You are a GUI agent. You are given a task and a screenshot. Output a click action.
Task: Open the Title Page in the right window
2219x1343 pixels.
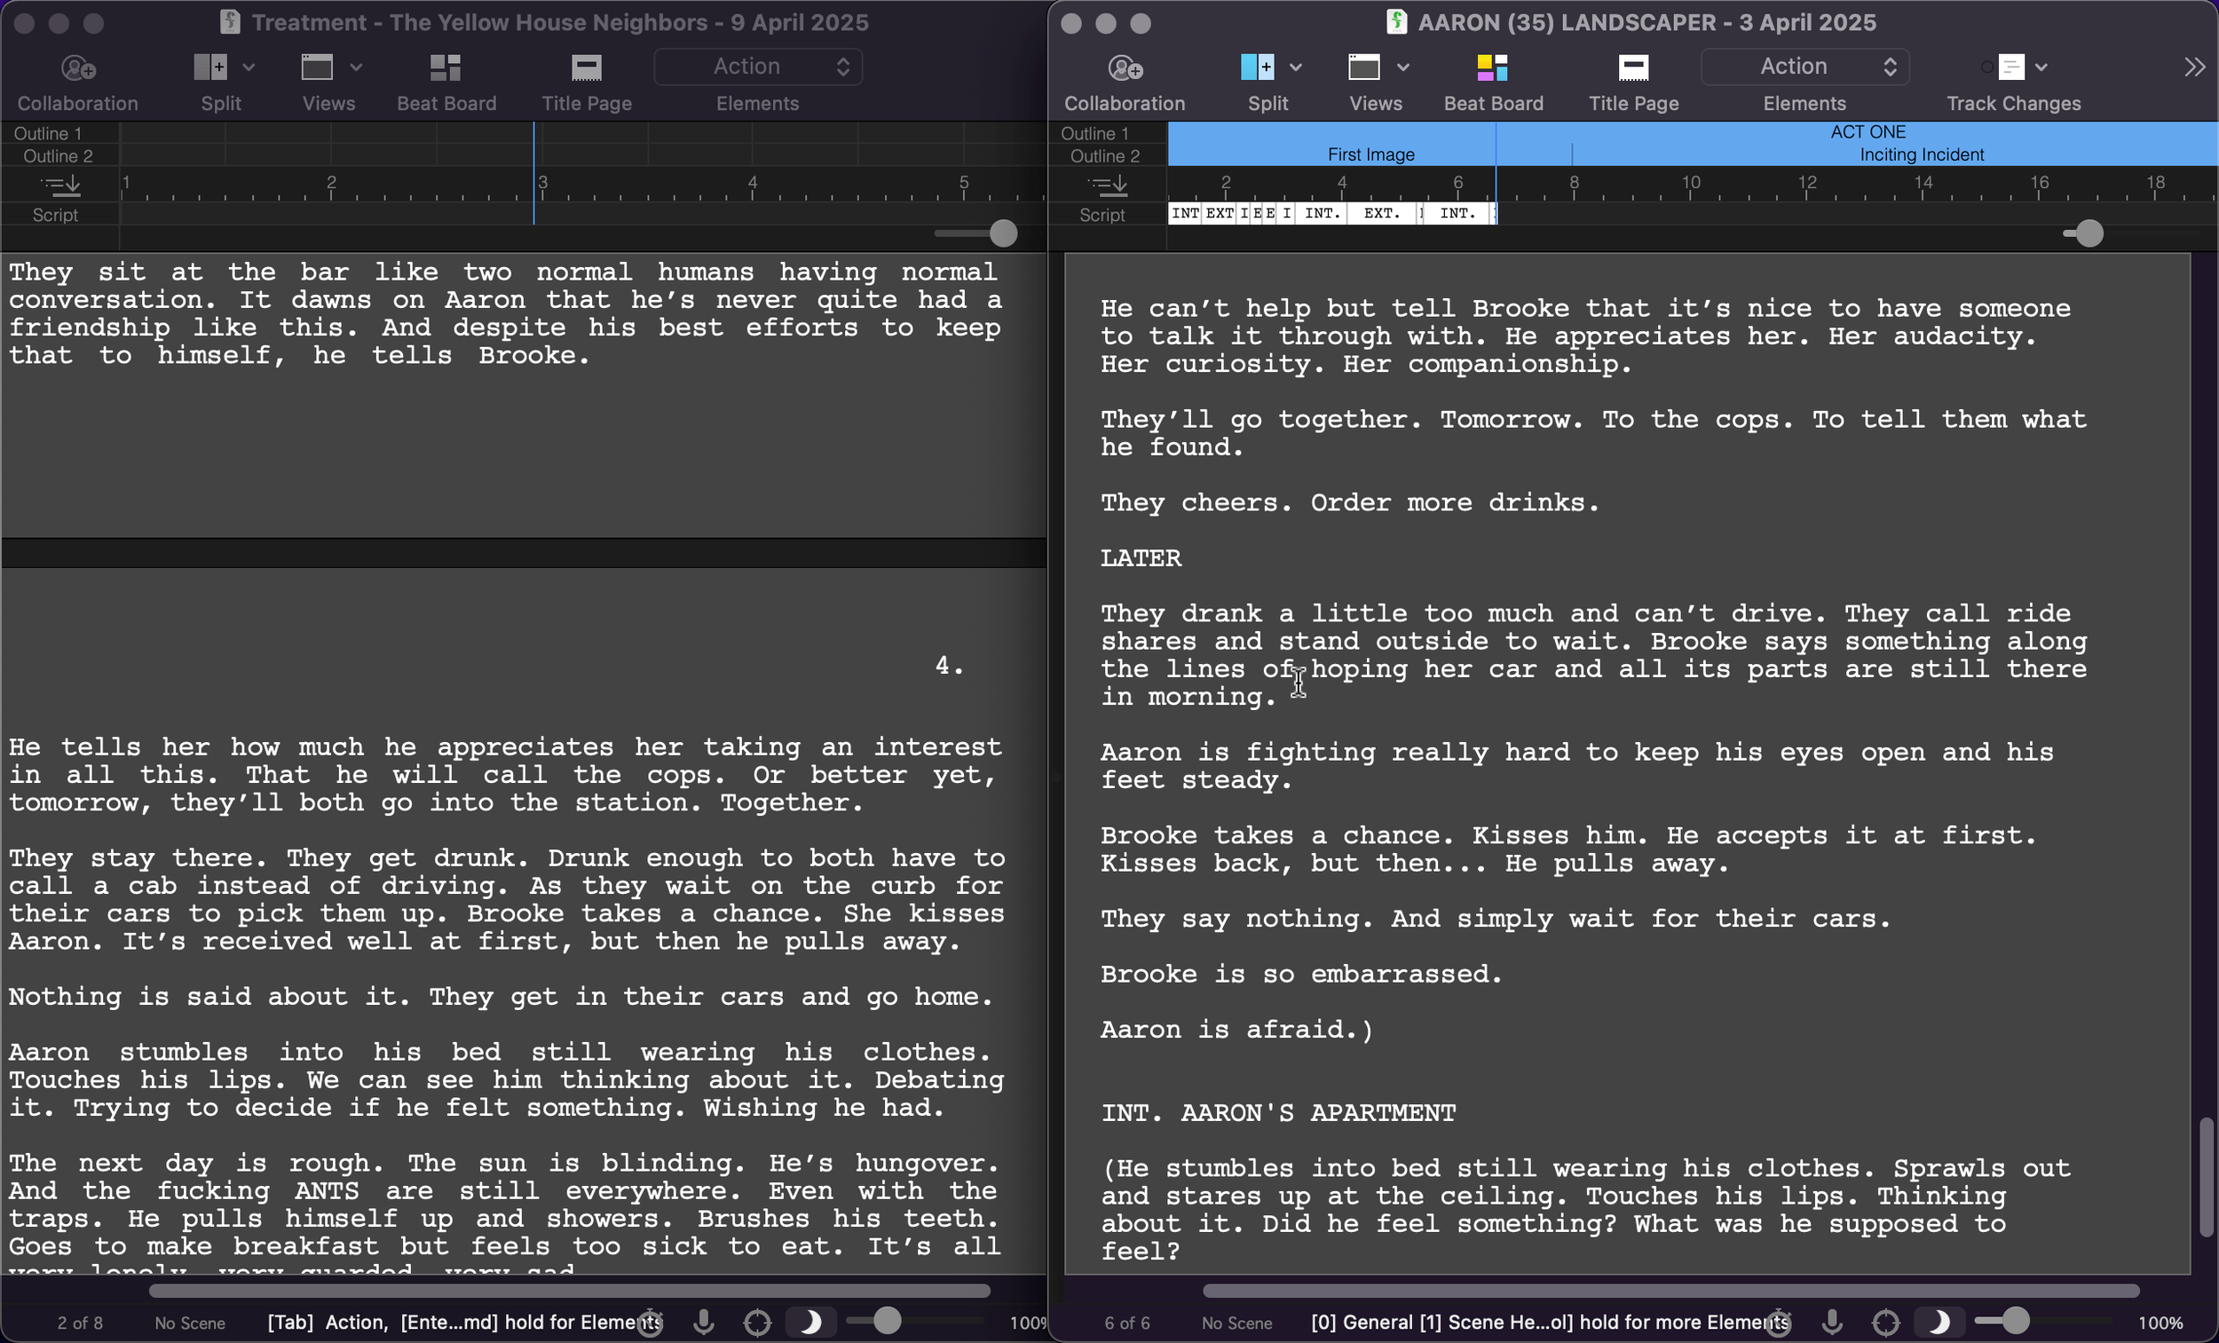tap(1632, 68)
